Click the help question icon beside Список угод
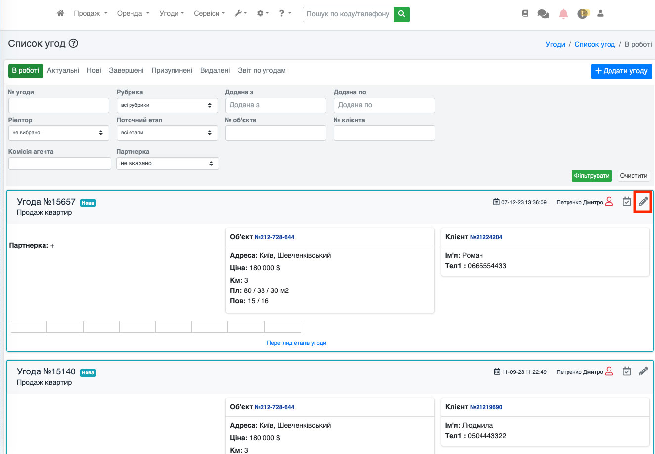Image resolution: width=655 pixels, height=454 pixels. pyautogui.click(x=73, y=43)
